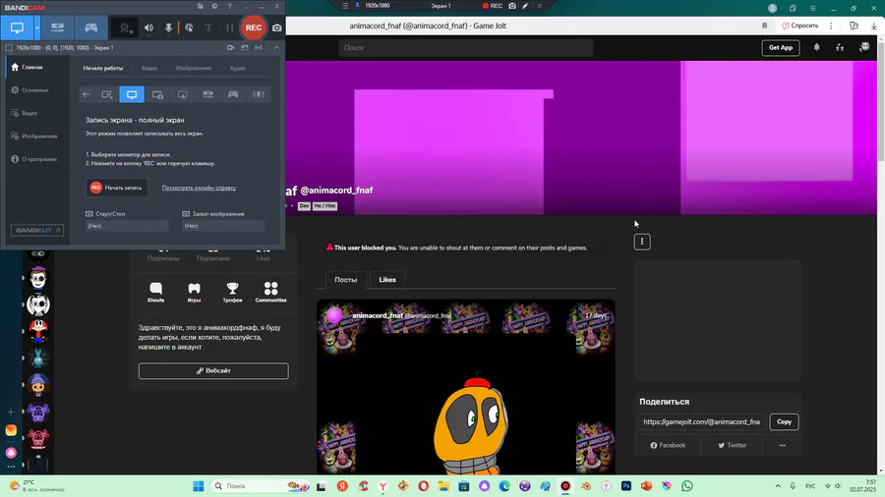Take a screenshot with the Bandicam camera icon
885x497 pixels.
276,28
